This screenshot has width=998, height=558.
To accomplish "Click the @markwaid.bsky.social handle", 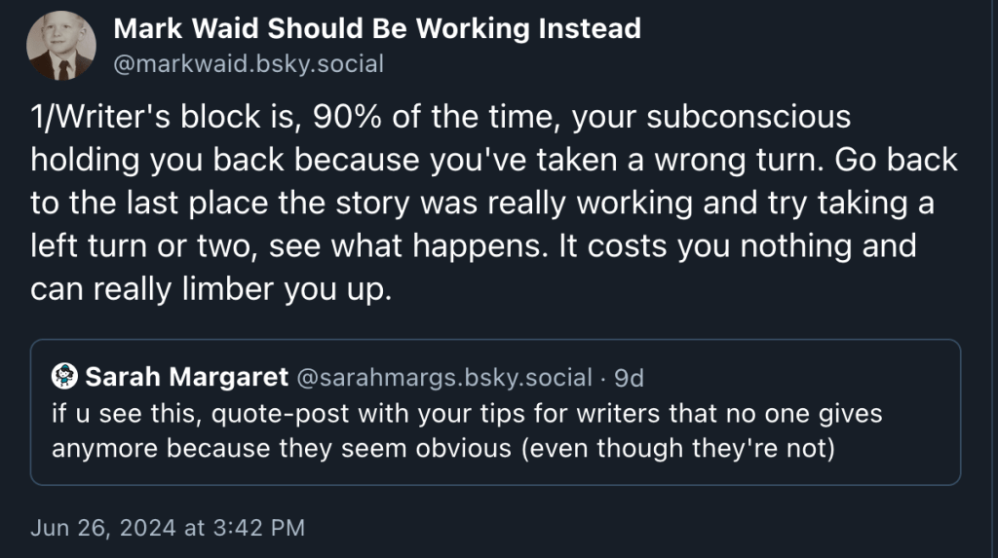I will [x=249, y=64].
